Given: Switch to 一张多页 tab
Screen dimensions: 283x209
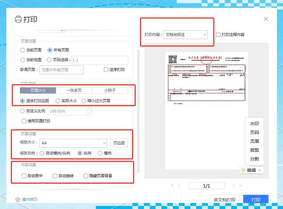Looking at the screenshot, I should pyautogui.click(x=74, y=90).
